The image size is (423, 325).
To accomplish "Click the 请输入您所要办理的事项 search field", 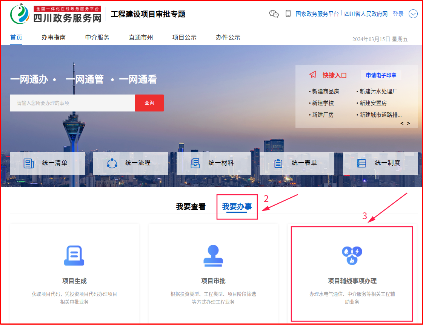I will point(72,103).
